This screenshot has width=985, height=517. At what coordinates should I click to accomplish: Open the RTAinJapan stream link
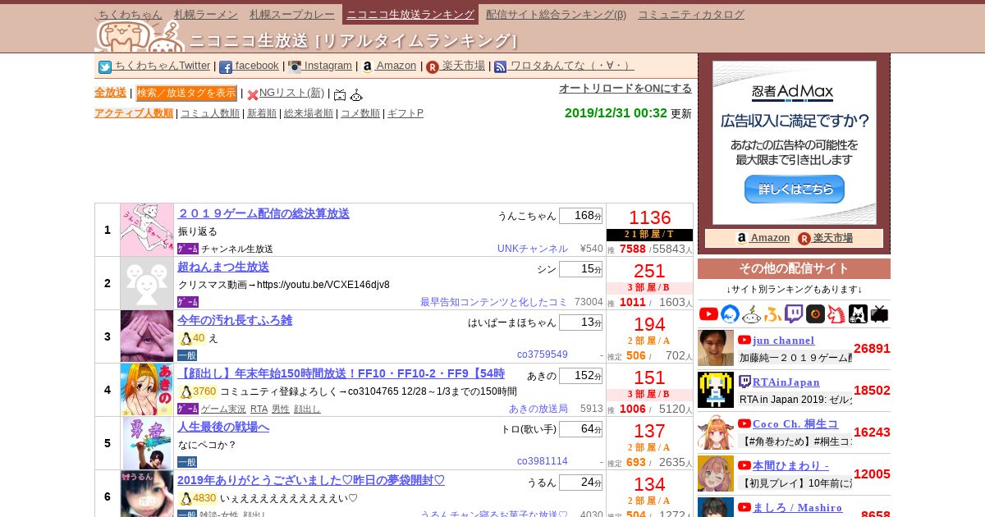click(x=786, y=382)
